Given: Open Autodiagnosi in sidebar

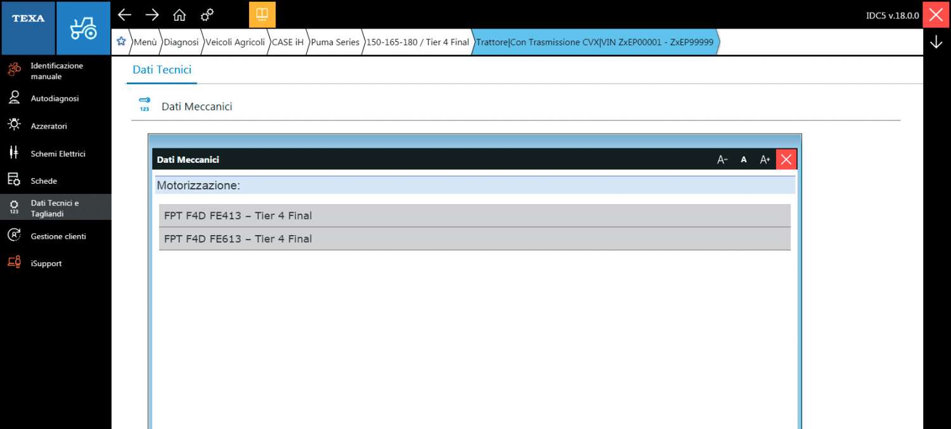Looking at the screenshot, I should 56,98.
